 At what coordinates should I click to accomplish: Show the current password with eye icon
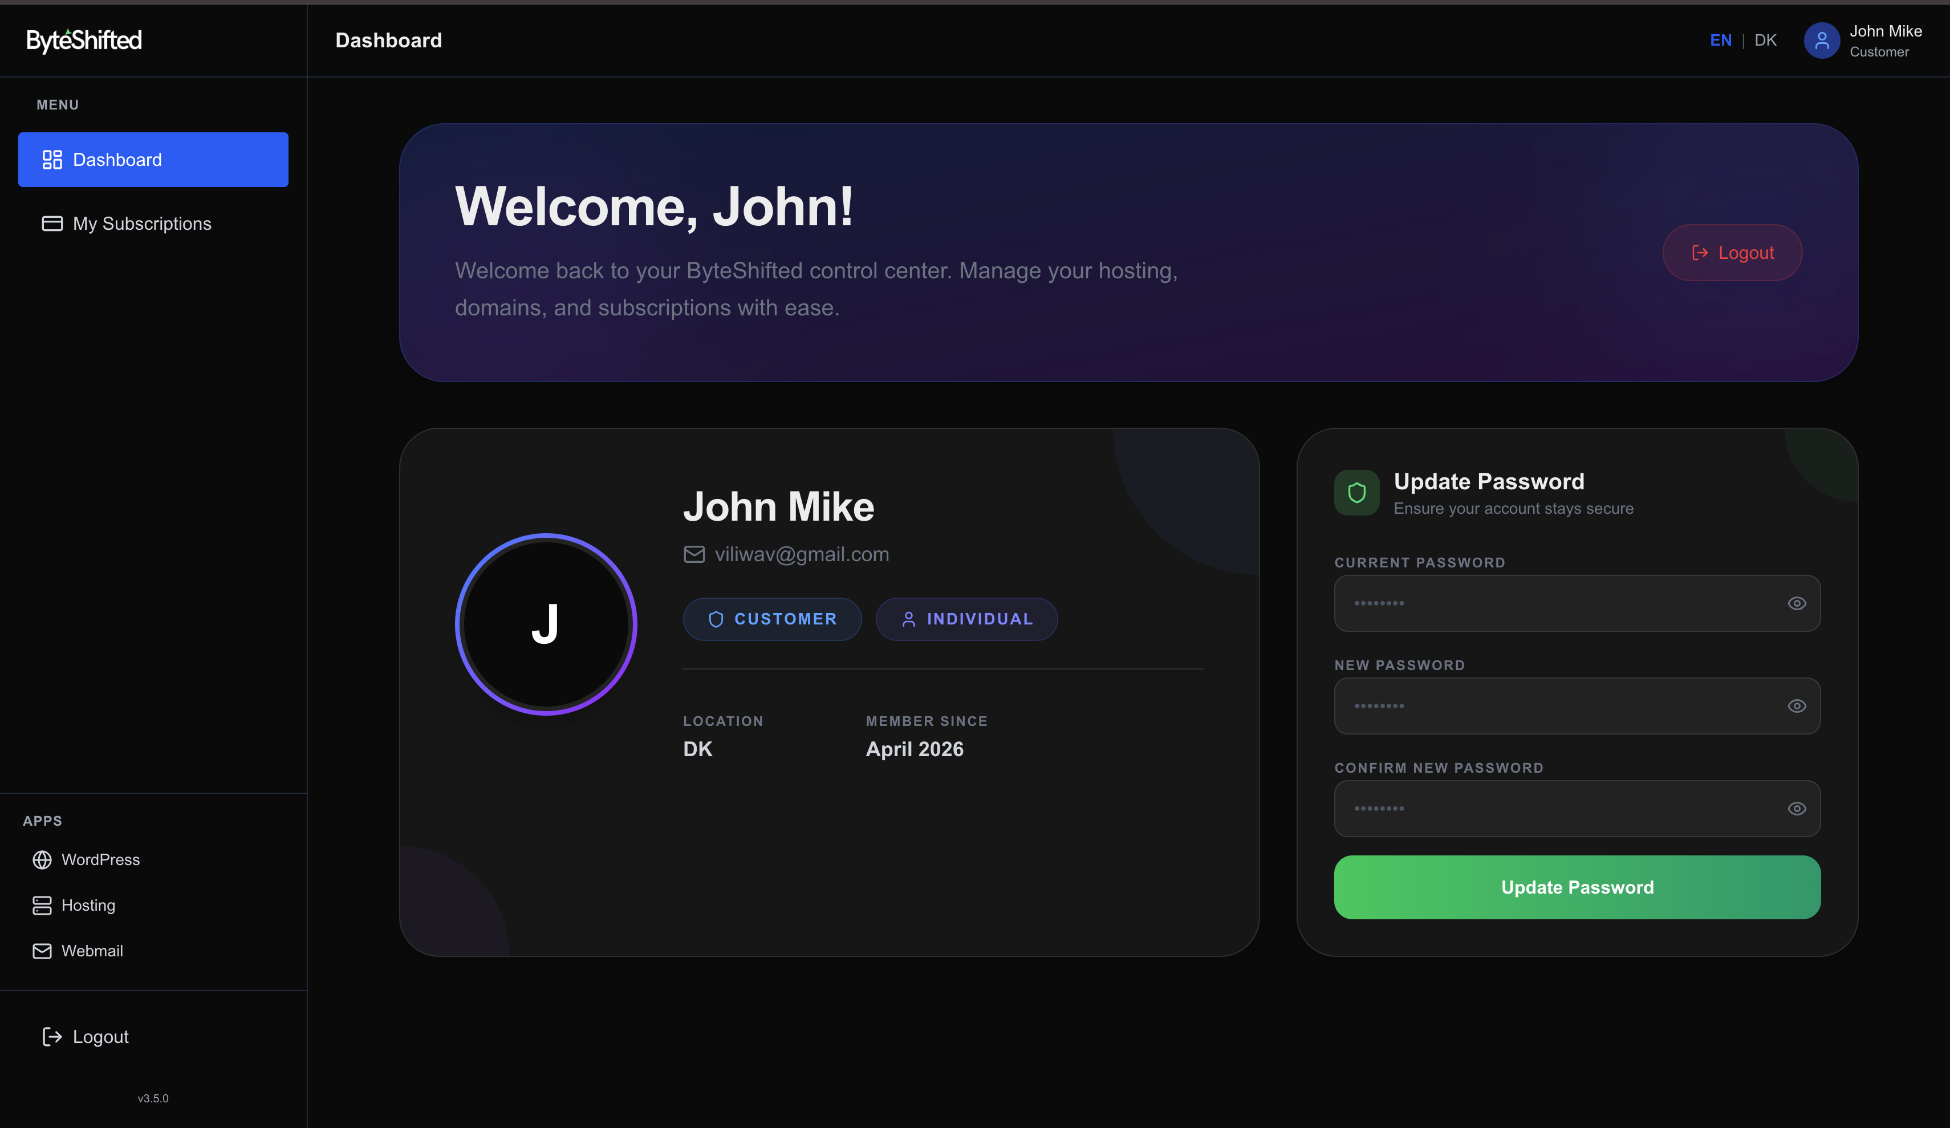pos(1797,603)
